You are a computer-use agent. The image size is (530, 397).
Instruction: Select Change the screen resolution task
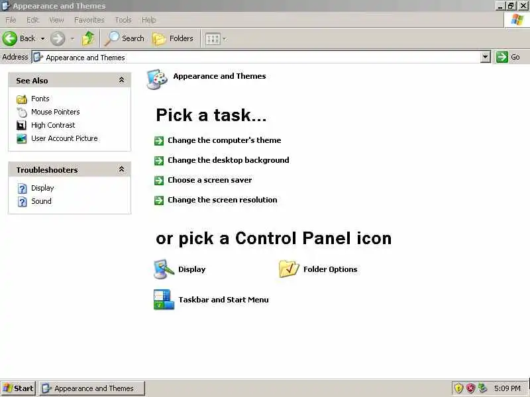(x=223, y=200)
